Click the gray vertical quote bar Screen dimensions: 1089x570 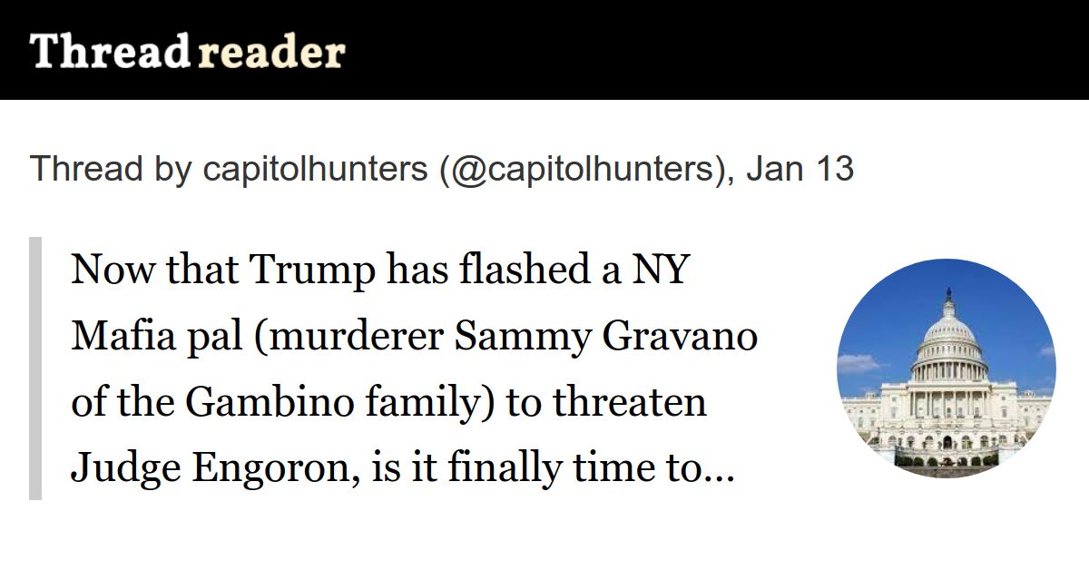point(35,368)
